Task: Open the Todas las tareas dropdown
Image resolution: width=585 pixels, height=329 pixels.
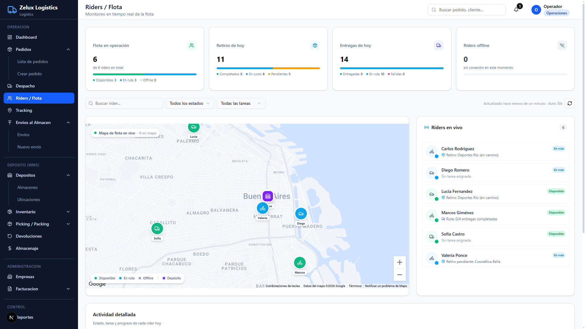Action: click(241, 103)
